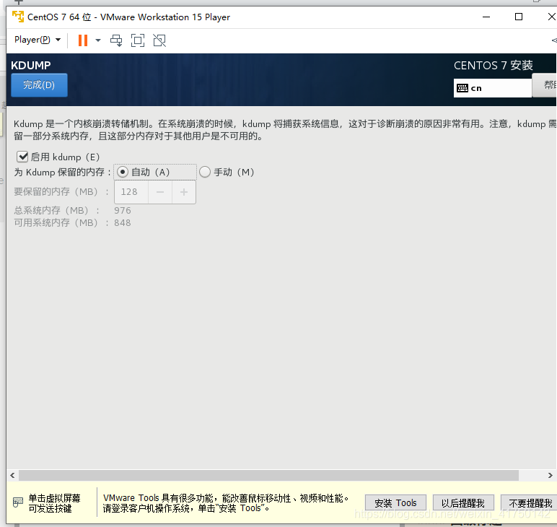Viewport: 557px width, 527px height.
Task: Decrease reserved memory with minus button
Action: click(x=160, y=192)
